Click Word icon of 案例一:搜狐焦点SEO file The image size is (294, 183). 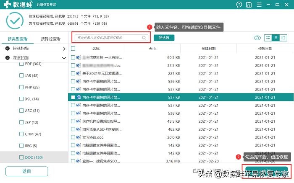(79, 161)
